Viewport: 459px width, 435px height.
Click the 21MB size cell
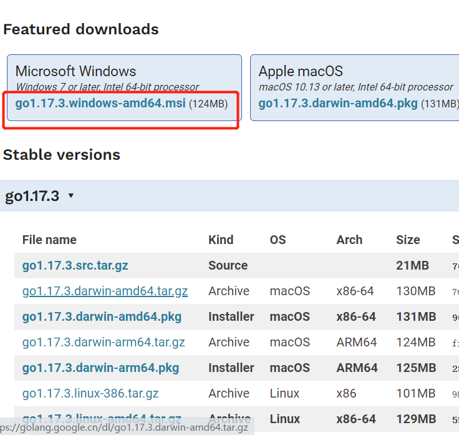pyautogui.click(x=412, y=265)
